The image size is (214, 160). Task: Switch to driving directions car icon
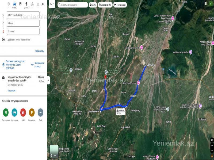pos(14,4)
